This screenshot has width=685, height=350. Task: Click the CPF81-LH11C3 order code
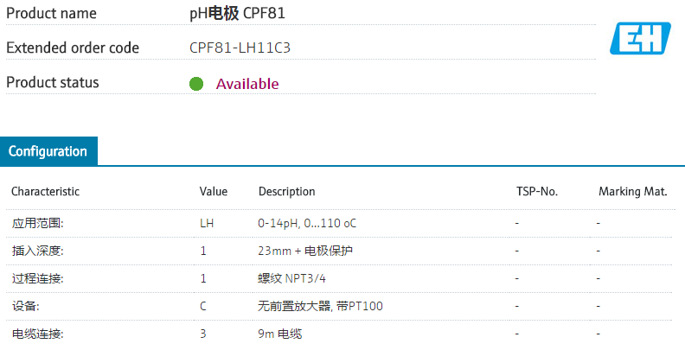click(240, 48)
